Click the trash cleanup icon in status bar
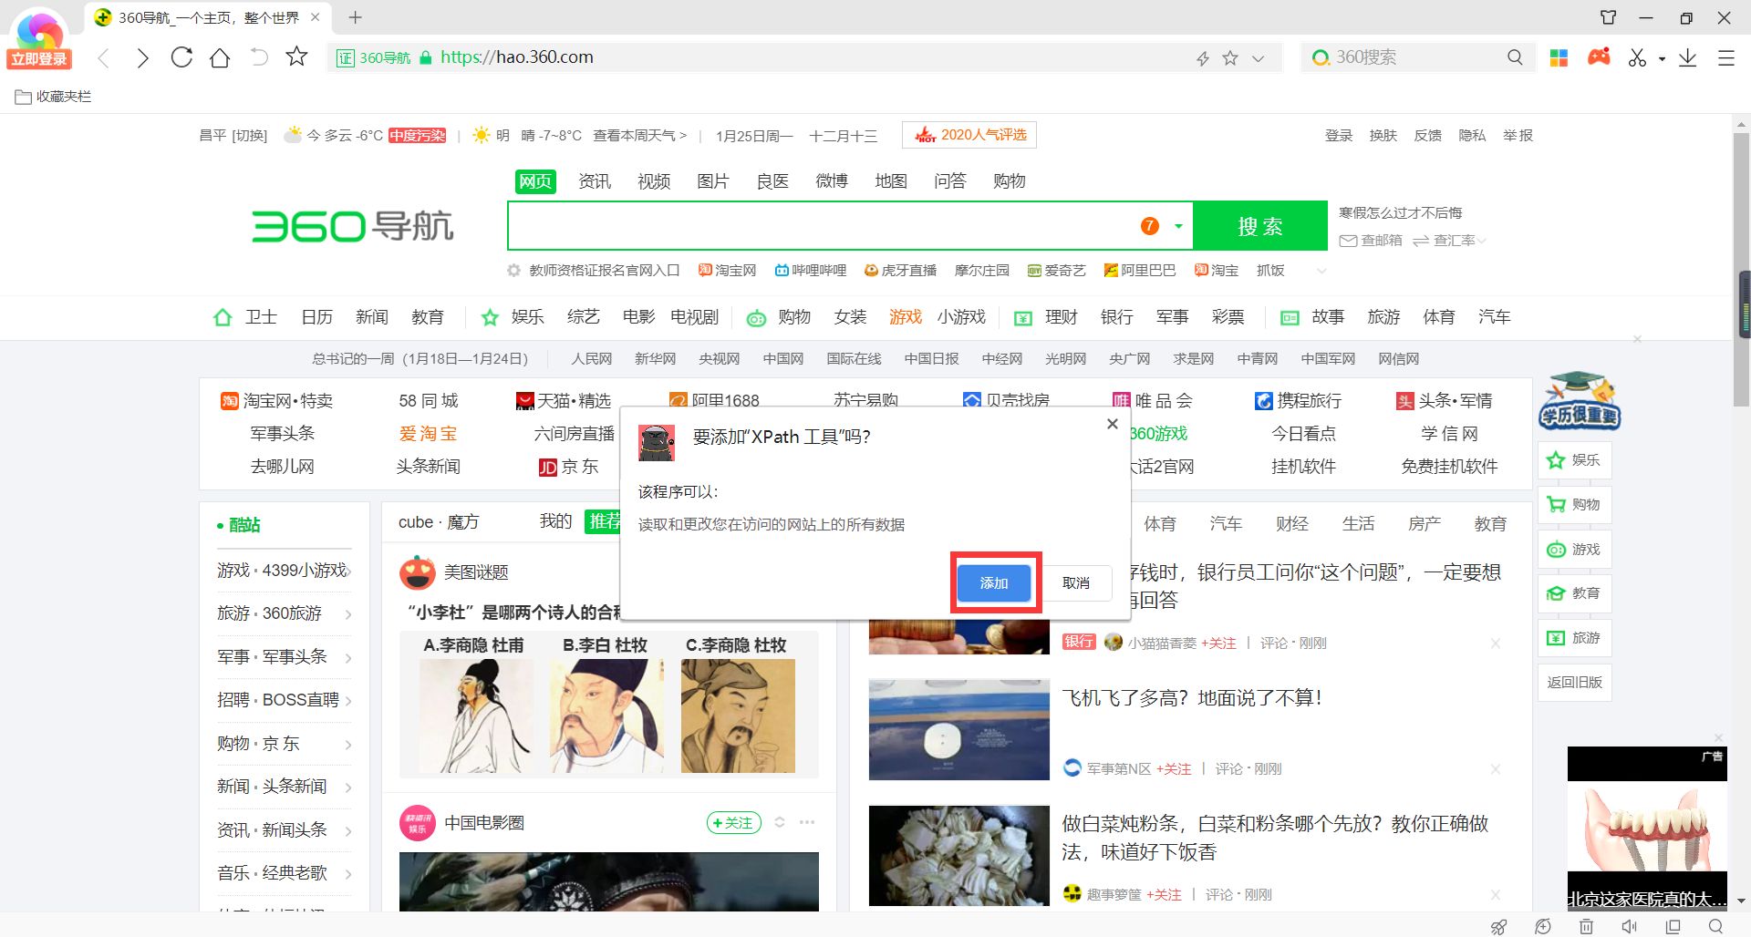This screenshot has width=1751, height=937. pyautogui.click(x=1586, y=927)
